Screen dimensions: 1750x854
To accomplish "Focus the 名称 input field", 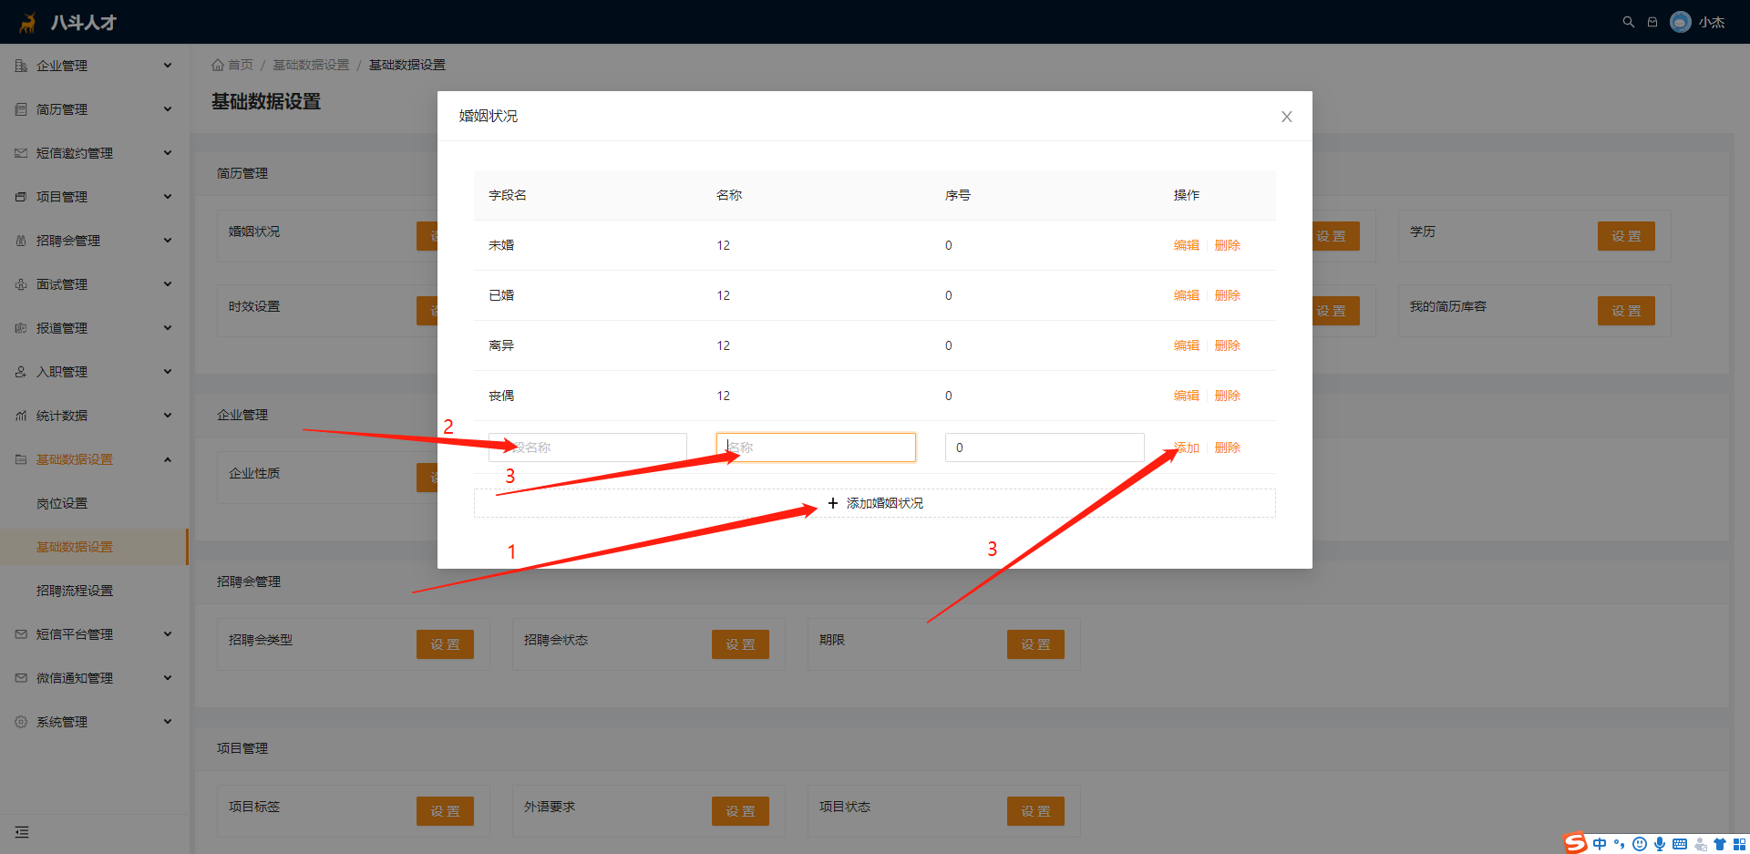I will pos(816,448).
